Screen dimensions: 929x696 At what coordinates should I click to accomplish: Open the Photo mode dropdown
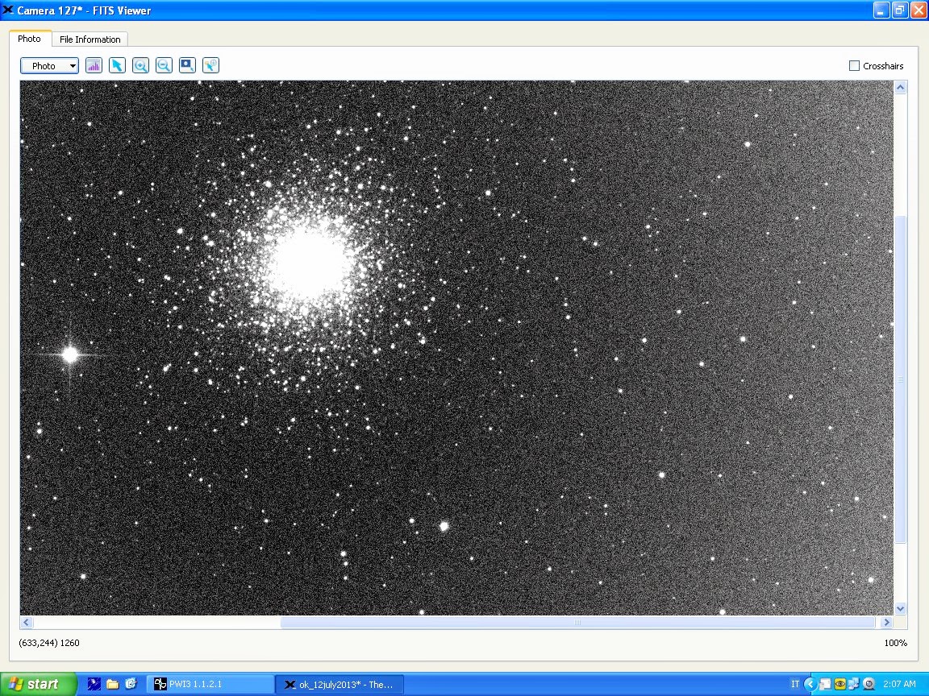[x=49, y=66]
